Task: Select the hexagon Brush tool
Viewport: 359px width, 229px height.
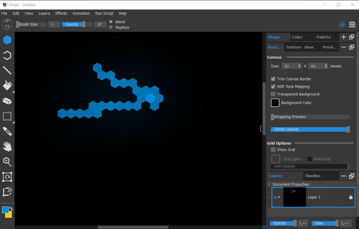Action: coord(7,40)
